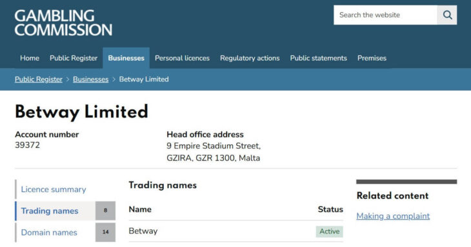The width and height of the screenshot is (471, 247).
Task: Click Betway Limited breadcrumb text
Action: (144, 79)
